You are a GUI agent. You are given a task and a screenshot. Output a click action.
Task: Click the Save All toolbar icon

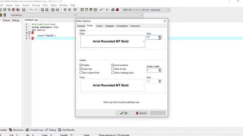pyautogui.click(x=9, y=10)
